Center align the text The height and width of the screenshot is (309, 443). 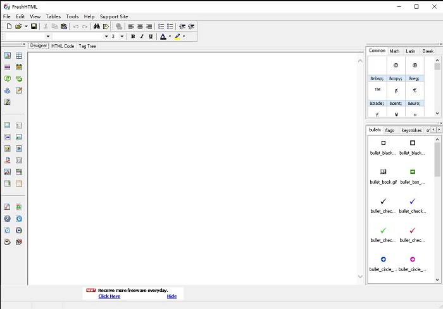(x=140, y=27)
